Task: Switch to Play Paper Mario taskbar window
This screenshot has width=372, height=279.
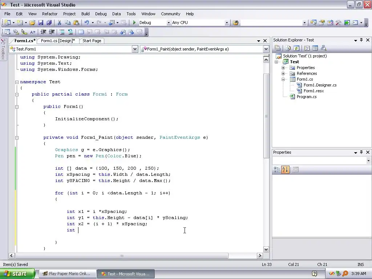Action: click(x=67, y=274)
